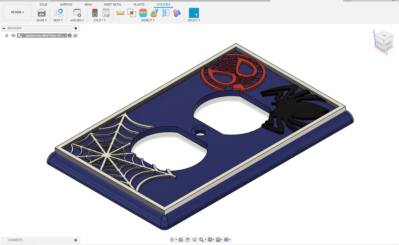Viewport: 399px width, 245px height.
Task: Click the purple A badge on document row
Action: [x=70, y=36]
